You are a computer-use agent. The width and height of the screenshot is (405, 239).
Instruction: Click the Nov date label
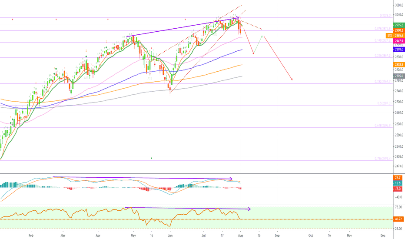click(349, 236)
